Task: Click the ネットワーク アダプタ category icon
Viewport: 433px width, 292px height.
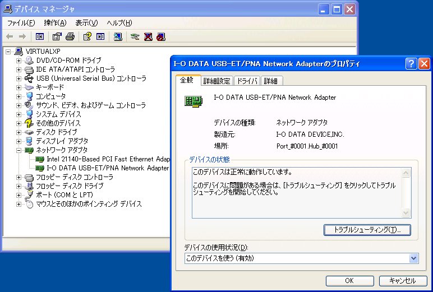Action: pyautogui.click(x=29, y=150)
